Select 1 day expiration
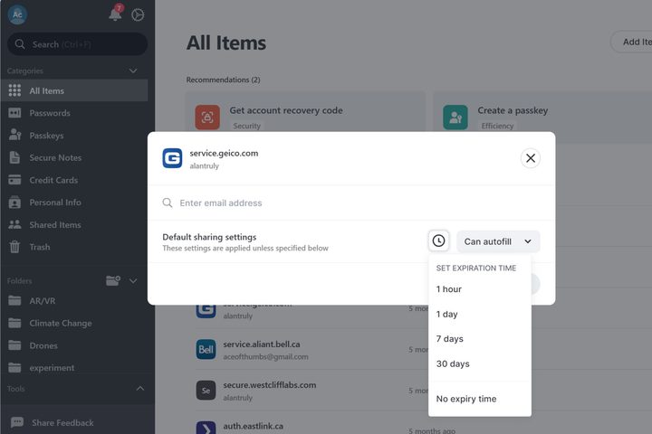 pos(480,314)
